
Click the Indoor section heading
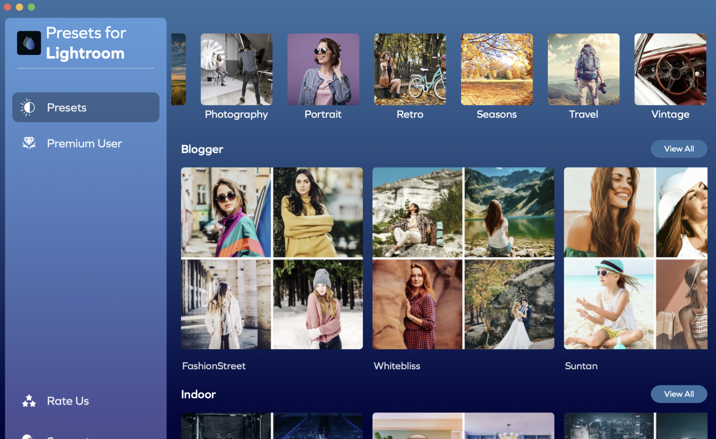[198, 394]
